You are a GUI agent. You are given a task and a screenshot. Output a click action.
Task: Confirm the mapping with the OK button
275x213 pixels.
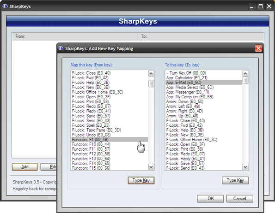(x=210, y=199)
